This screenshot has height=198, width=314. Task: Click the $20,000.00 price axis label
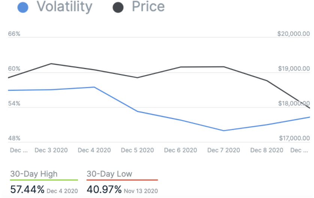[293, 34]
